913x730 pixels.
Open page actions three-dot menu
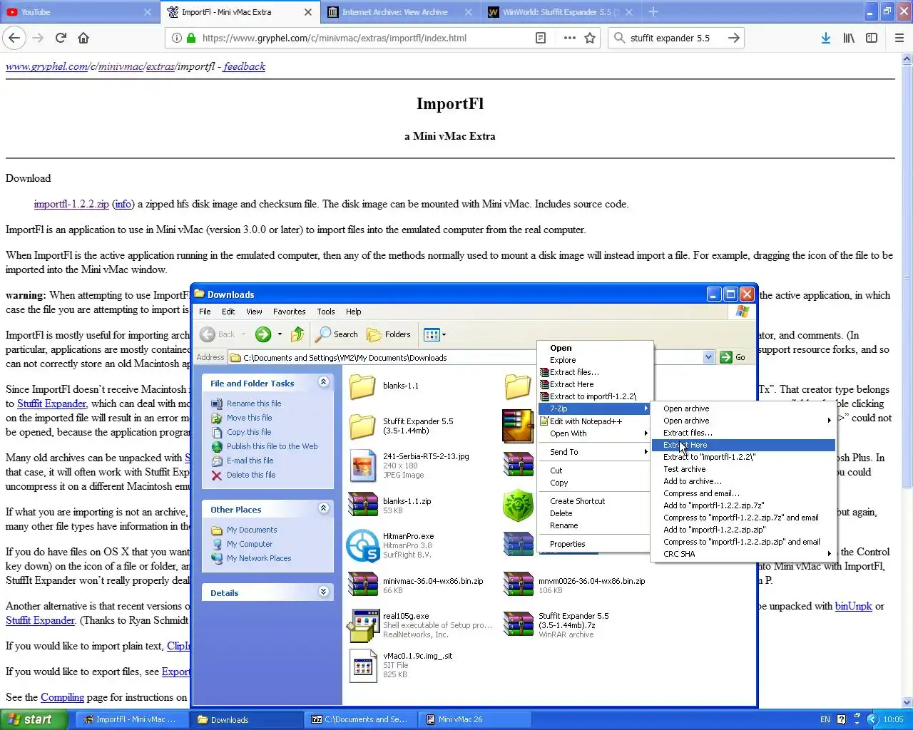pos(569,38)
